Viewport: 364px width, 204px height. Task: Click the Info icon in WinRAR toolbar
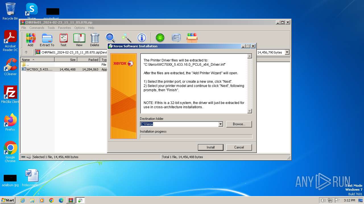tap(142, 38)
